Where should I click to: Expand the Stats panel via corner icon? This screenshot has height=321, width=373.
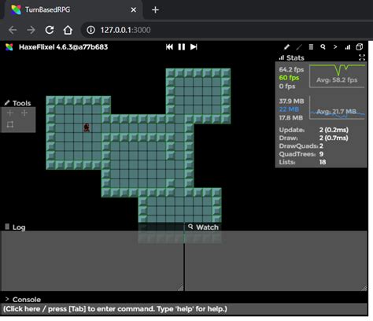362,57
